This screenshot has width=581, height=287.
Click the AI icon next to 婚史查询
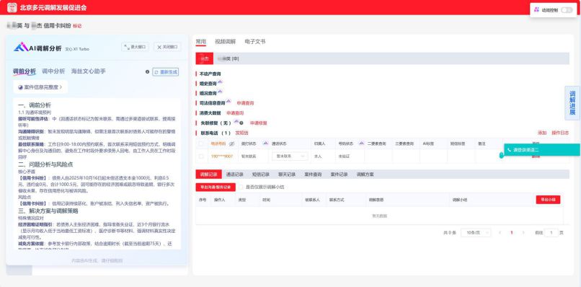point(220,82)
